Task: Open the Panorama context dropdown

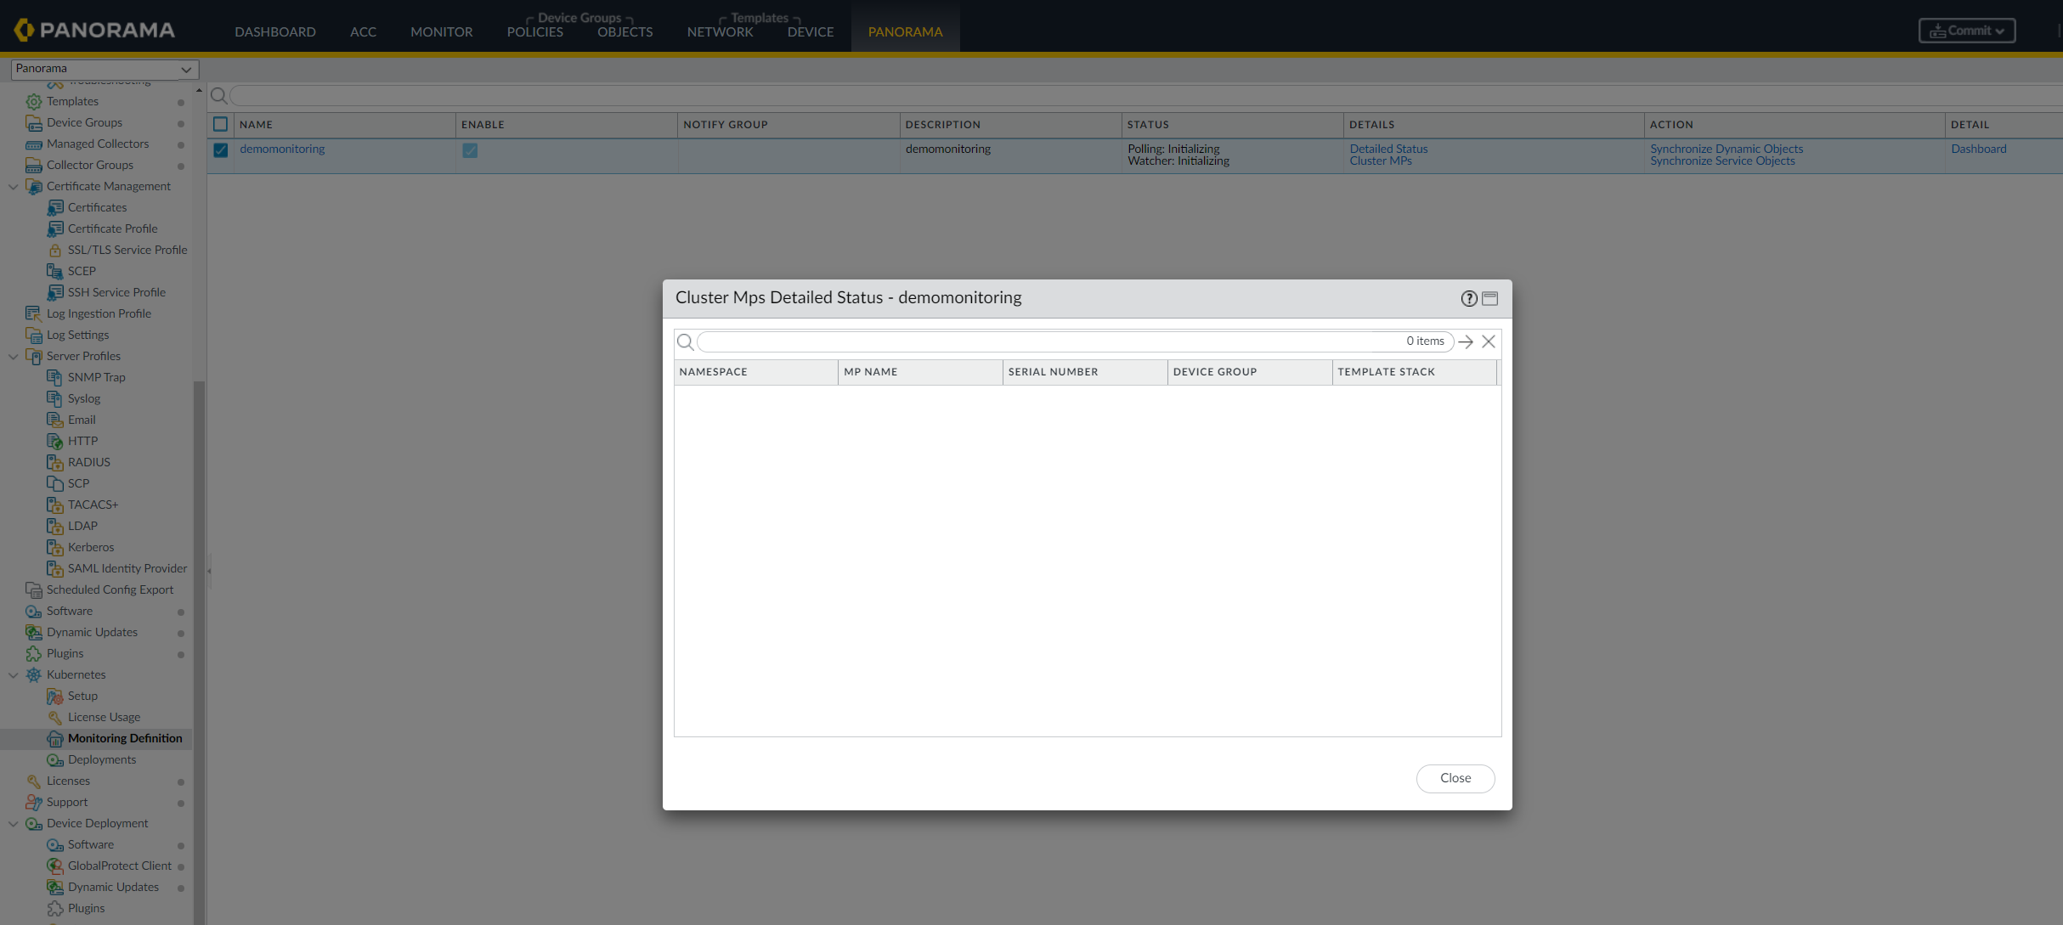Action: click(105, 69)
